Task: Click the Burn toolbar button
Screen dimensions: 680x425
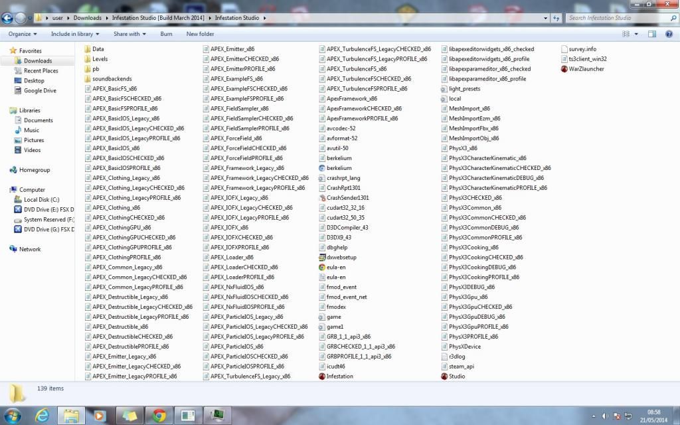Action: coord(166,34)
